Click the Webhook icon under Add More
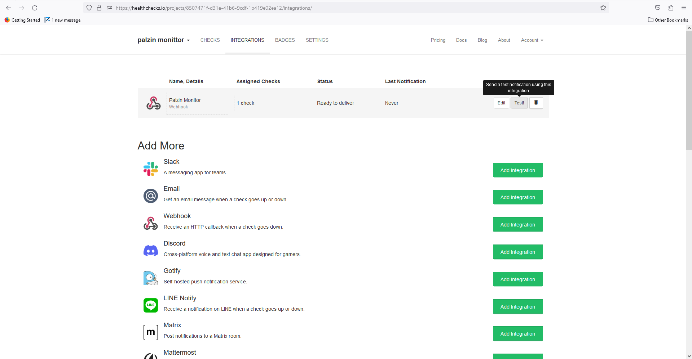 click(x=151, y=223)
